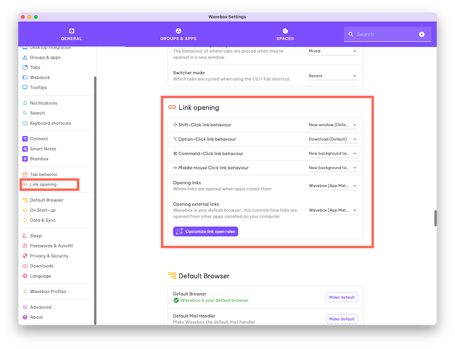Click the Notifications bell icon
The width and height of the screenshot is (455, 349).
click(x=25, y=103)
